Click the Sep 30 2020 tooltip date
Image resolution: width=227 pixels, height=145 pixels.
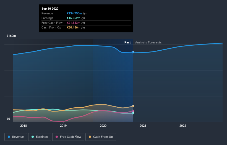tap(50, 9)
